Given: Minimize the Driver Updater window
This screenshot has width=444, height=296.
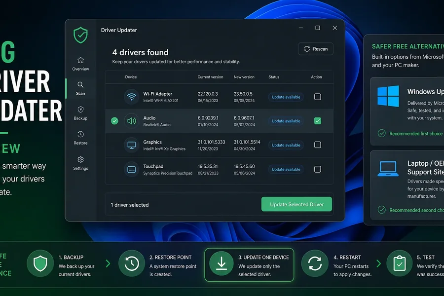Looking at the screenshot, I should click(301, 28).
